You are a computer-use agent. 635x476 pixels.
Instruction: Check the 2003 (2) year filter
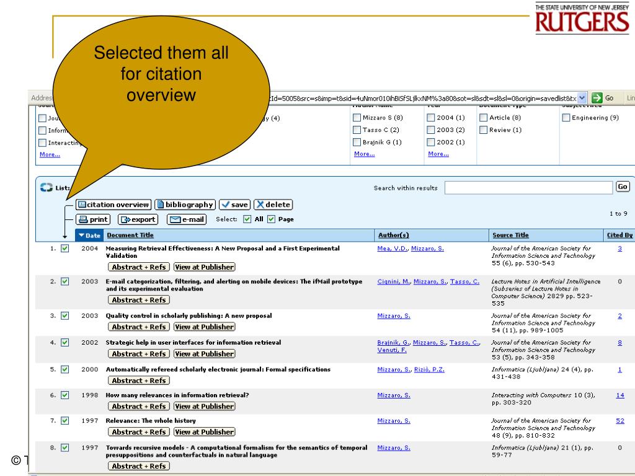point(431,130)
